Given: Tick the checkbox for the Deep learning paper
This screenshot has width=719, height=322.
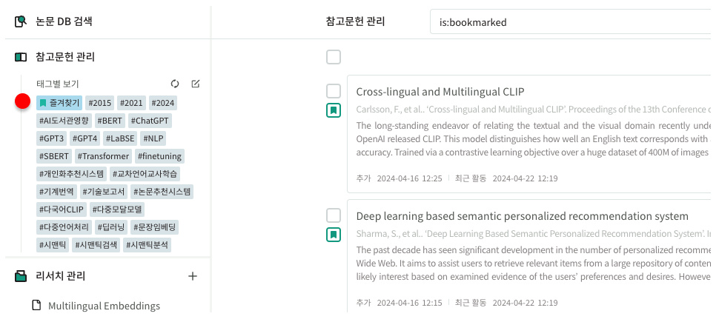Looking at the screenshot, I should (x=334, y=215).
